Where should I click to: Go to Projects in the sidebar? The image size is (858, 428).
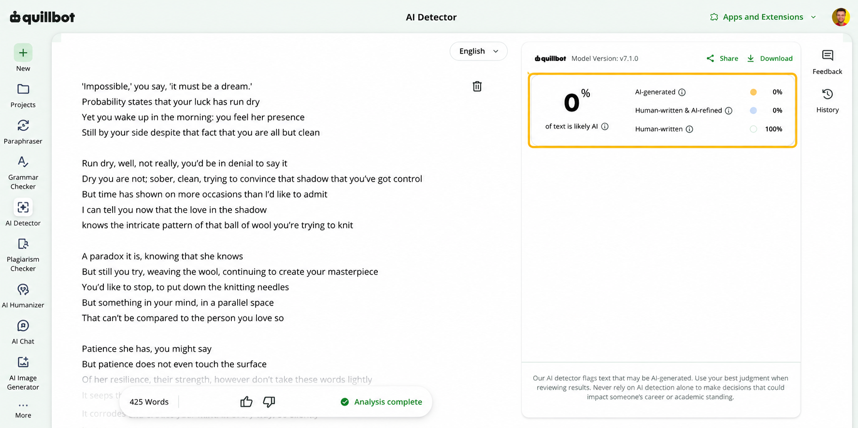pyautogui.click(x=23, y=96)
